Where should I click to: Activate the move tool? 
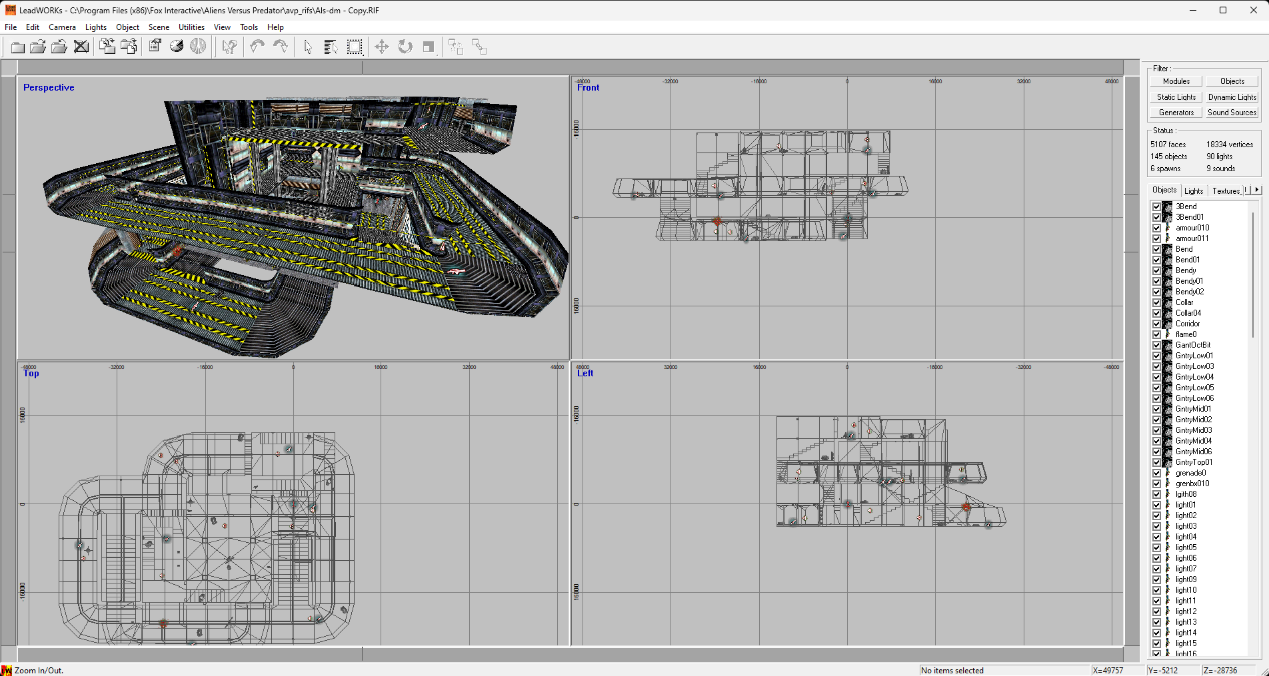382,47
